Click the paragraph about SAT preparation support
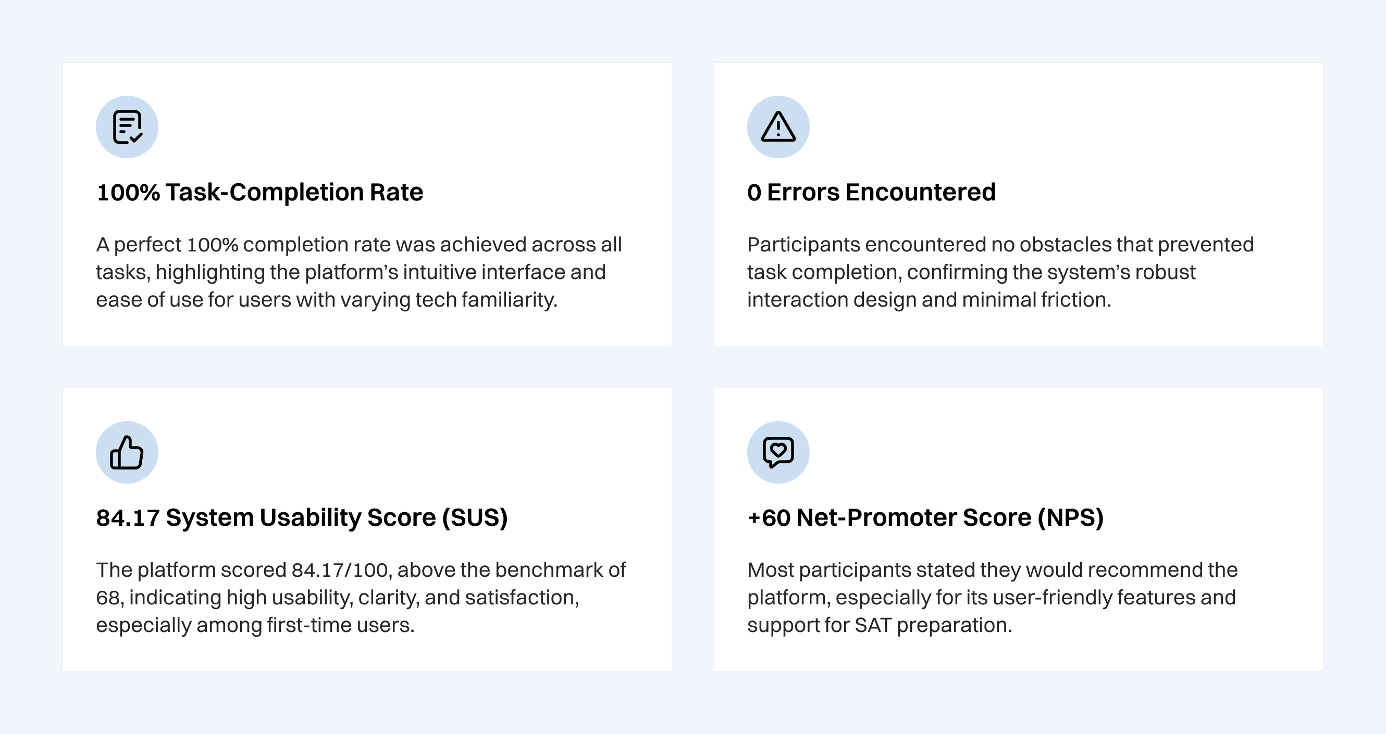 pos(992,598)
